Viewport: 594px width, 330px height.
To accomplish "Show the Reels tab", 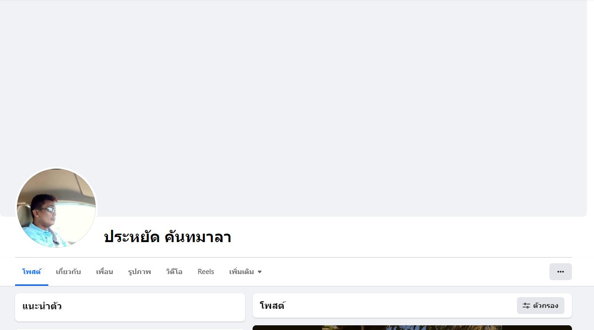I will tap(206, 272).
